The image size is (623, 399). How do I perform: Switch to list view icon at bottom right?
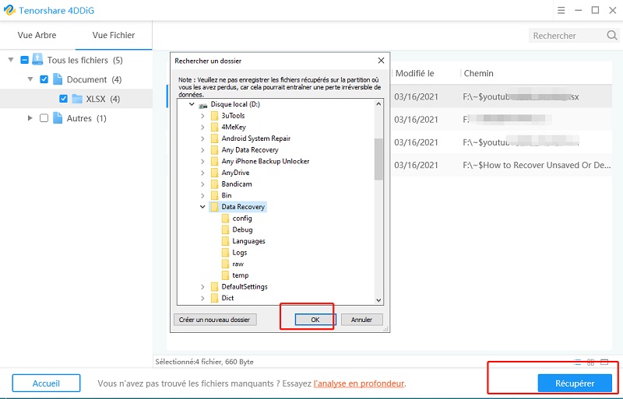click(577, 362)
